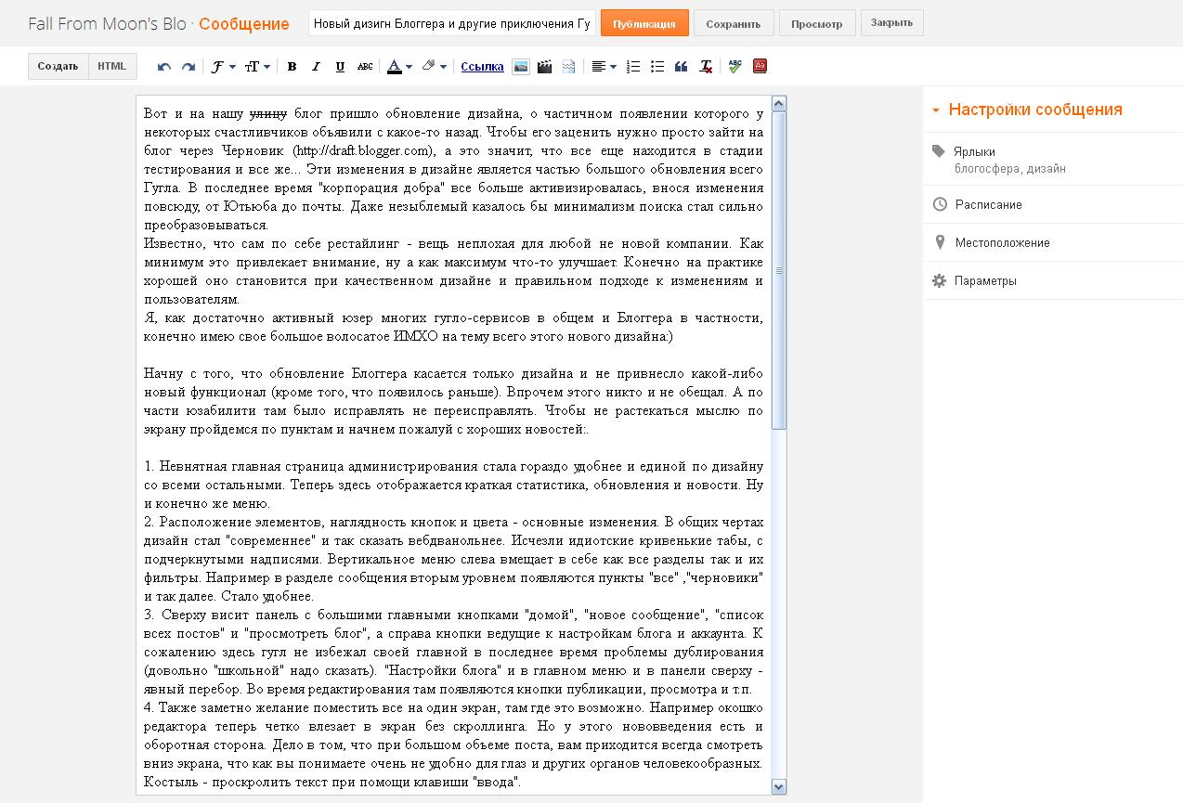
Task: Toggle italic formatting
Action: (x=316, y=67)
